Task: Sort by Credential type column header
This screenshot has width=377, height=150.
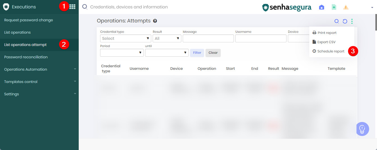Action: [111, 69]
